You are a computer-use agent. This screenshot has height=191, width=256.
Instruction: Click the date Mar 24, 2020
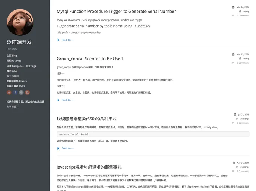pos(243,7)
